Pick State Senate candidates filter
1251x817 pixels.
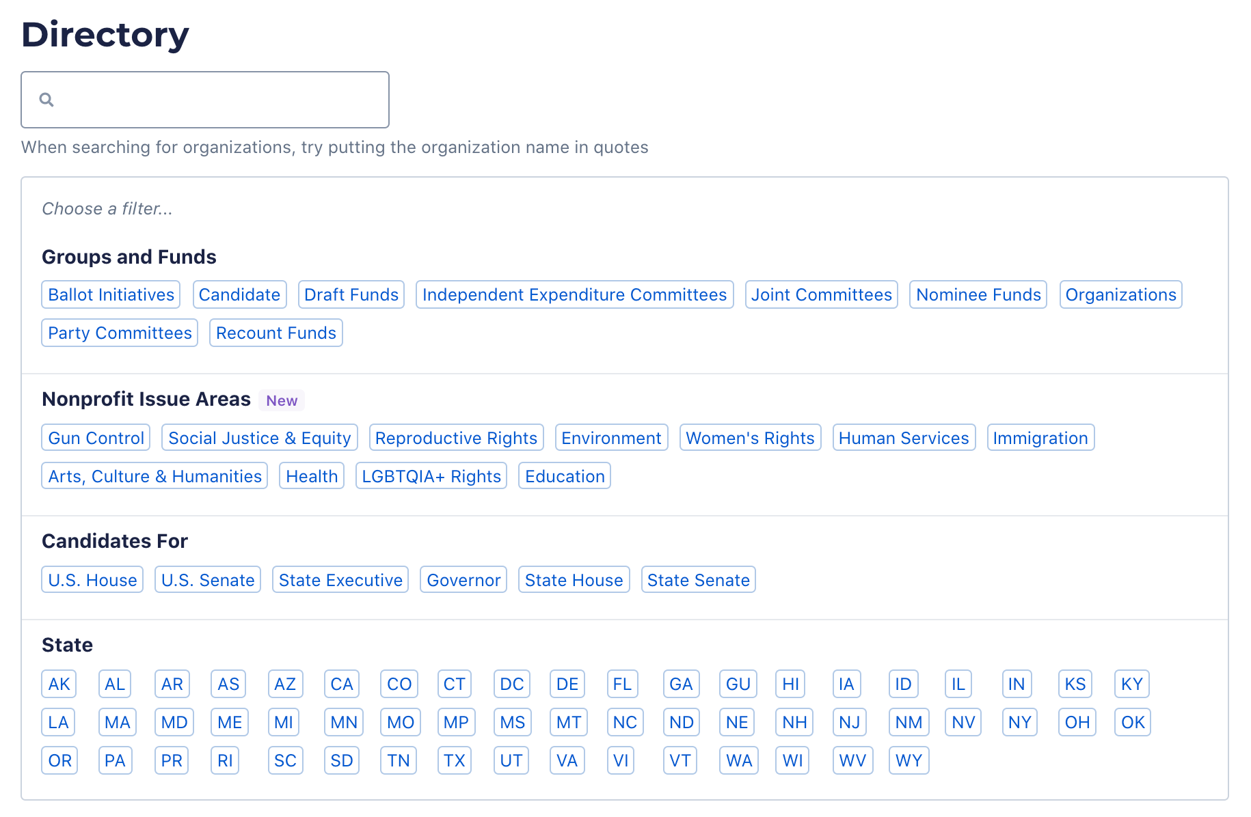[x=698, y=580]
